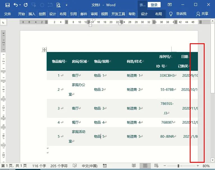Viewport: 215px width, 170px height.
Task: Open the undo history dropdown arrow
Action: pyautogui.click(x=20, y=5)
